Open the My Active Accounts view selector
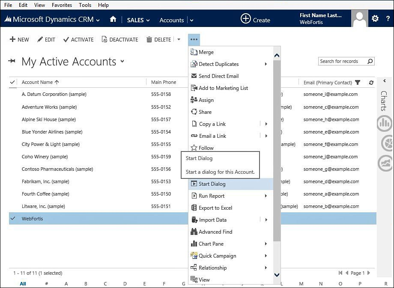 tap(122, 61)
